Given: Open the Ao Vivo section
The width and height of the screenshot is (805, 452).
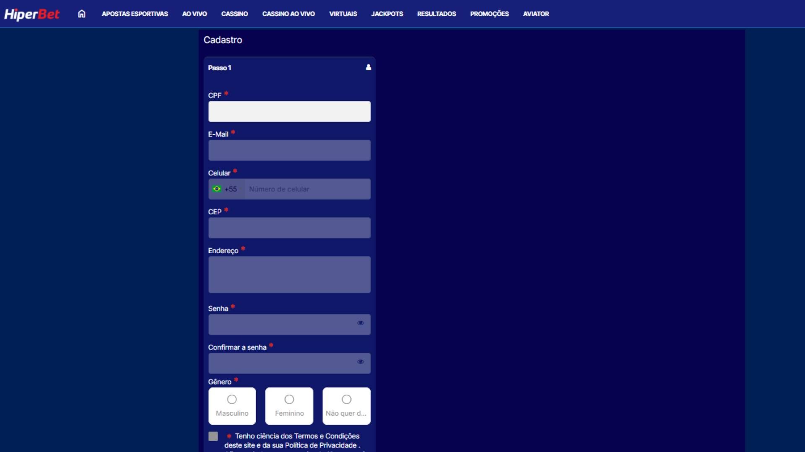Looking at the screenshot, I should click(194, 14).
